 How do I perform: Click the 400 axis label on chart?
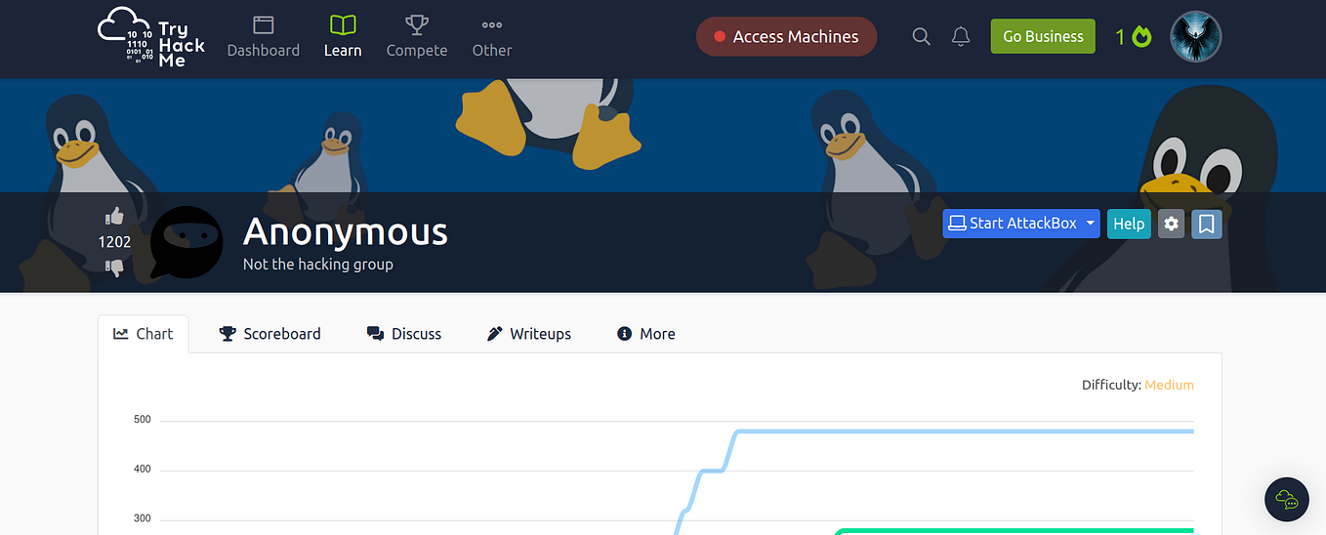point(143,470)
